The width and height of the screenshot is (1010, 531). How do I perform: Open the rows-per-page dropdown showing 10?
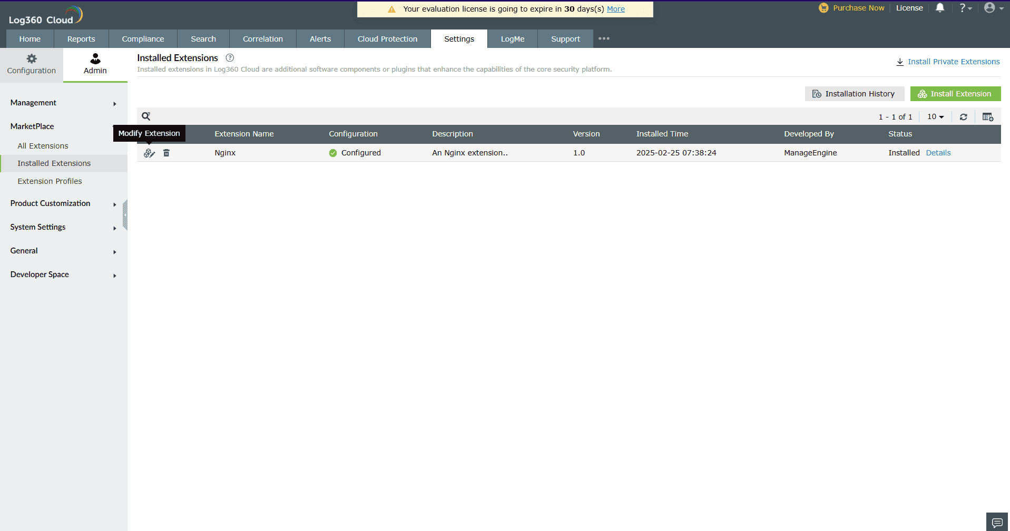coord(936,117)
